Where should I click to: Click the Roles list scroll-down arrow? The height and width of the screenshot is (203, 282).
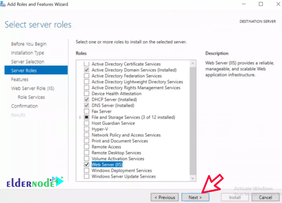click(x=193, y=178)
